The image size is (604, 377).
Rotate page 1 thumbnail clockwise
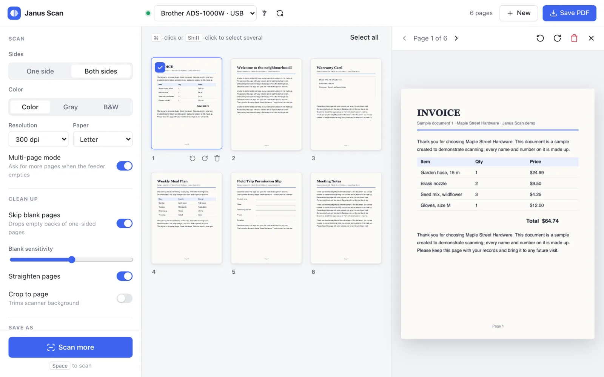click(x=205, y=158)
